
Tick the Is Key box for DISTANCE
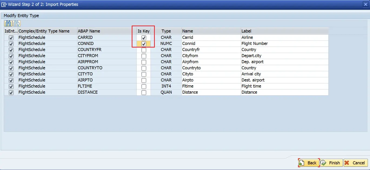click(144, 92)
